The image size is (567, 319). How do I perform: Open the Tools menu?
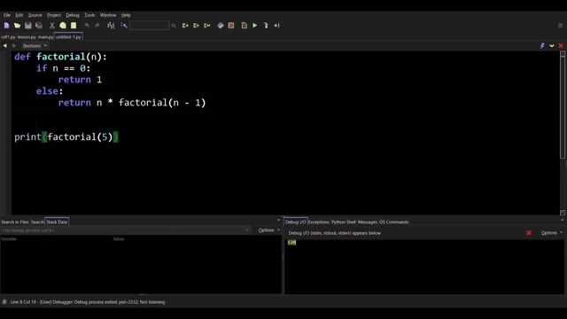89,15
